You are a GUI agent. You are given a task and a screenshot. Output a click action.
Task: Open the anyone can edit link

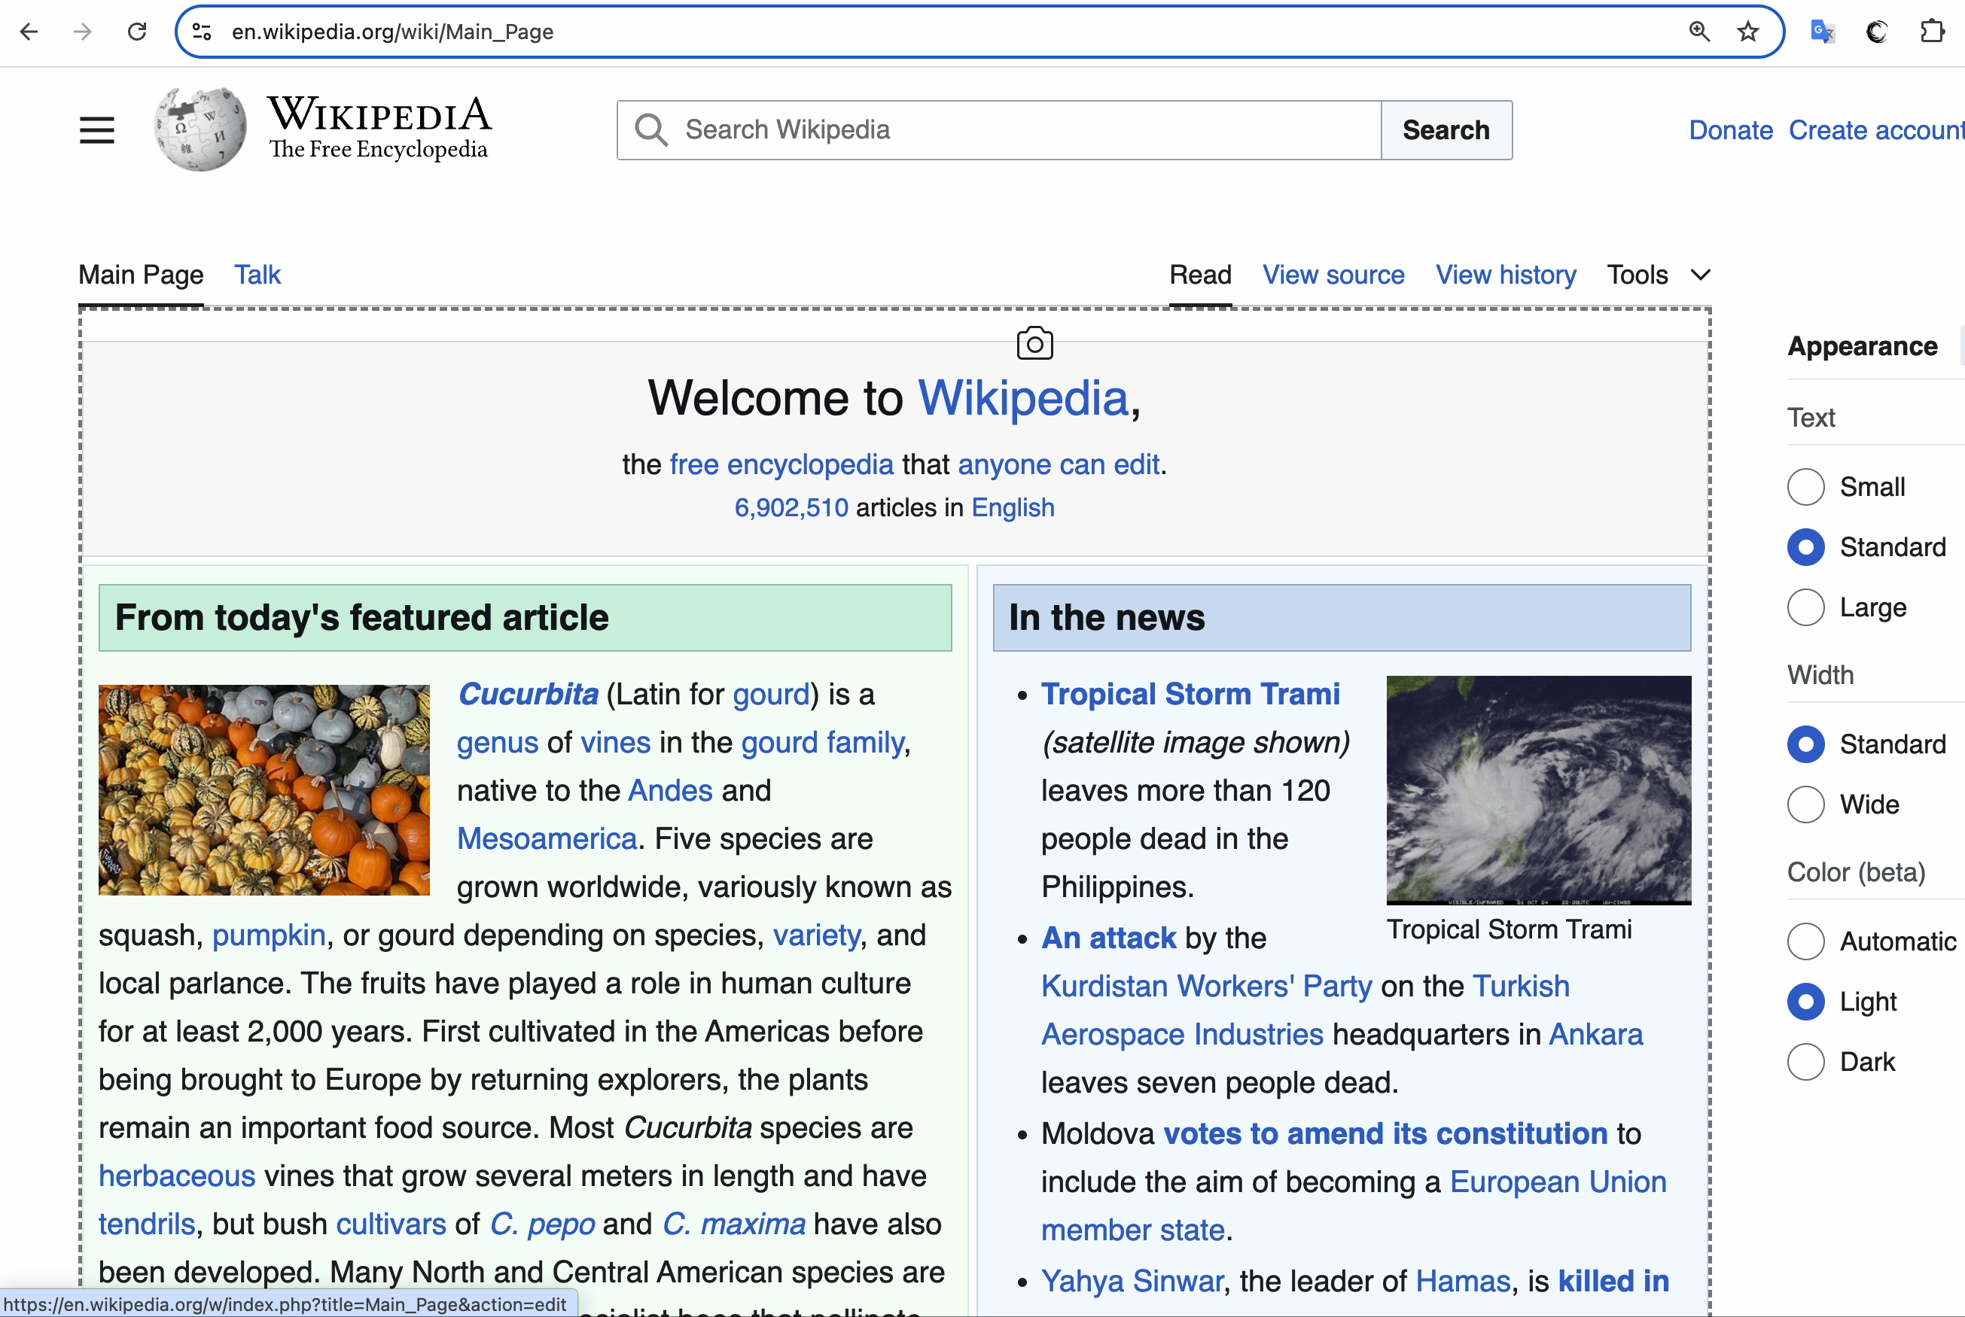pos(1059,464)
